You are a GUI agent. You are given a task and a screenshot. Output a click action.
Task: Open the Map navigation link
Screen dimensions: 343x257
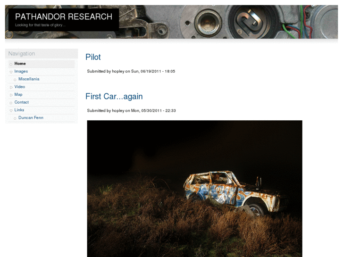point(18,94)
